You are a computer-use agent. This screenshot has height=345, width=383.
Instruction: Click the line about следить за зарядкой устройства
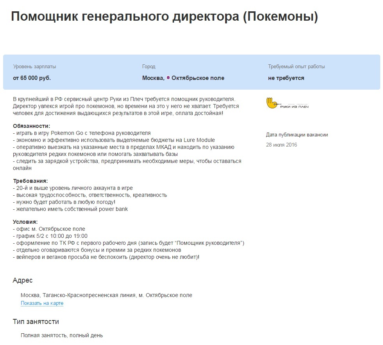point(127,165)
